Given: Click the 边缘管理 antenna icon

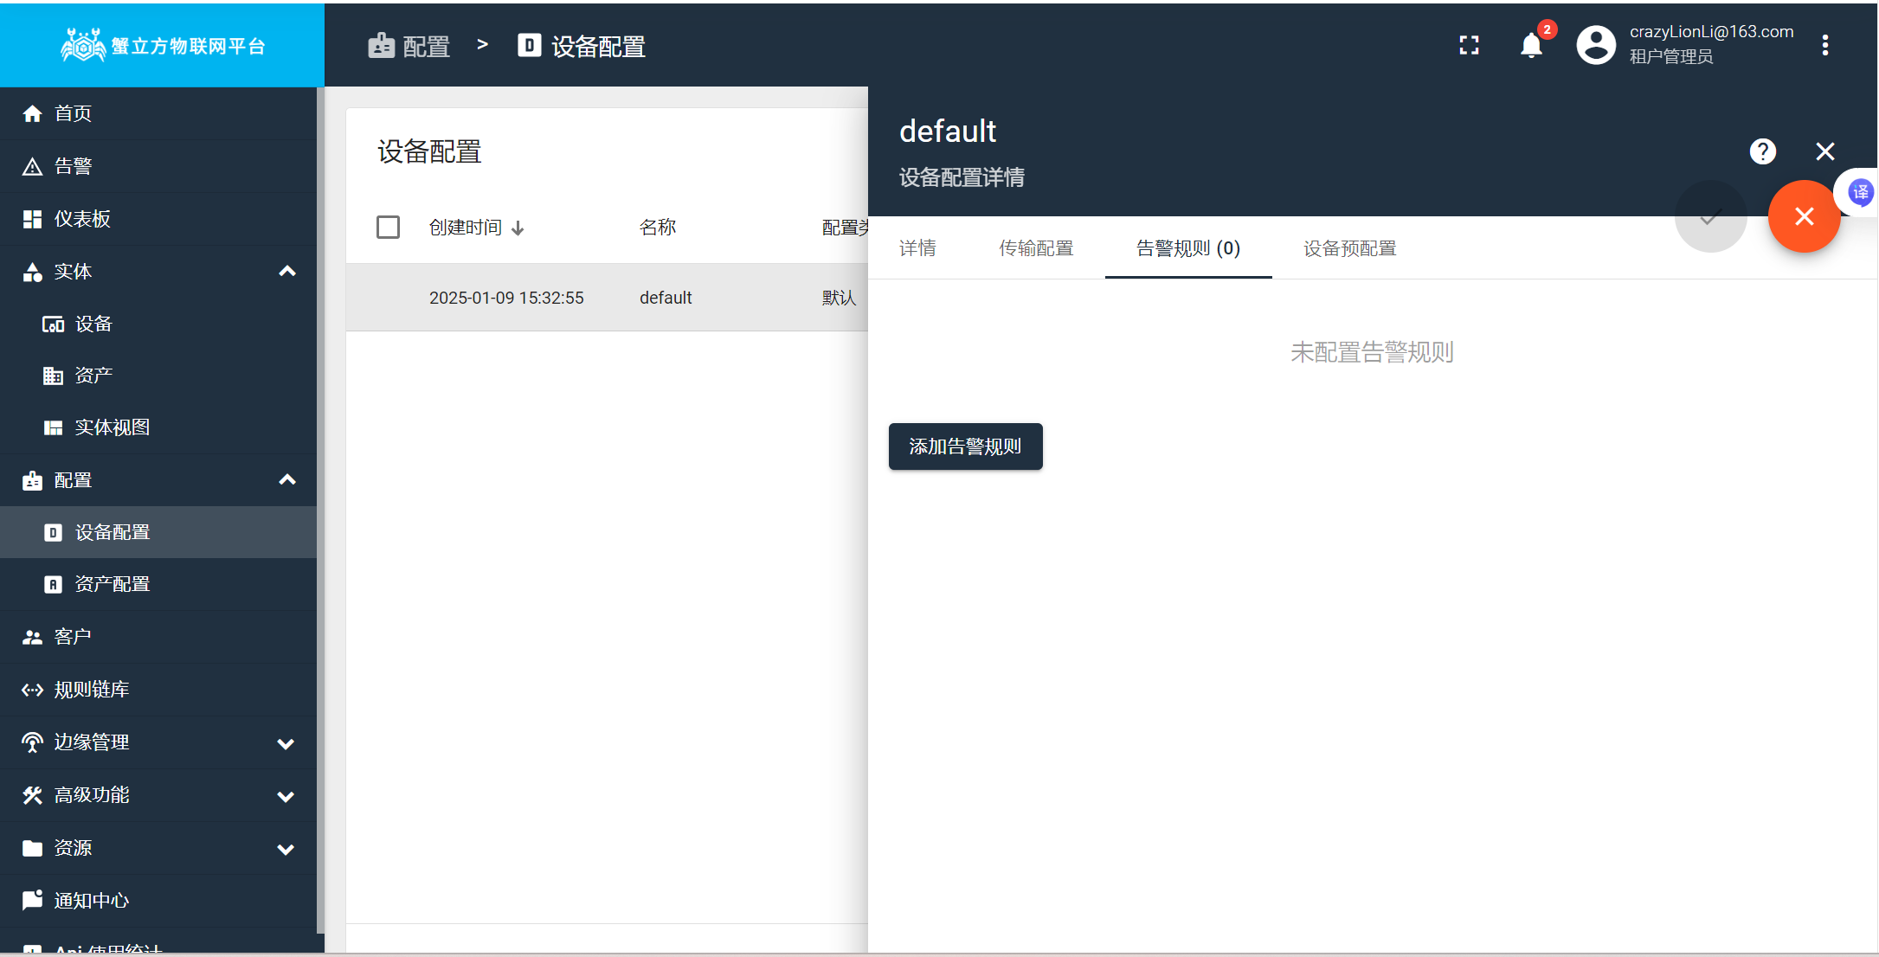Looking at the screenshot, I should tap(33, 742).
